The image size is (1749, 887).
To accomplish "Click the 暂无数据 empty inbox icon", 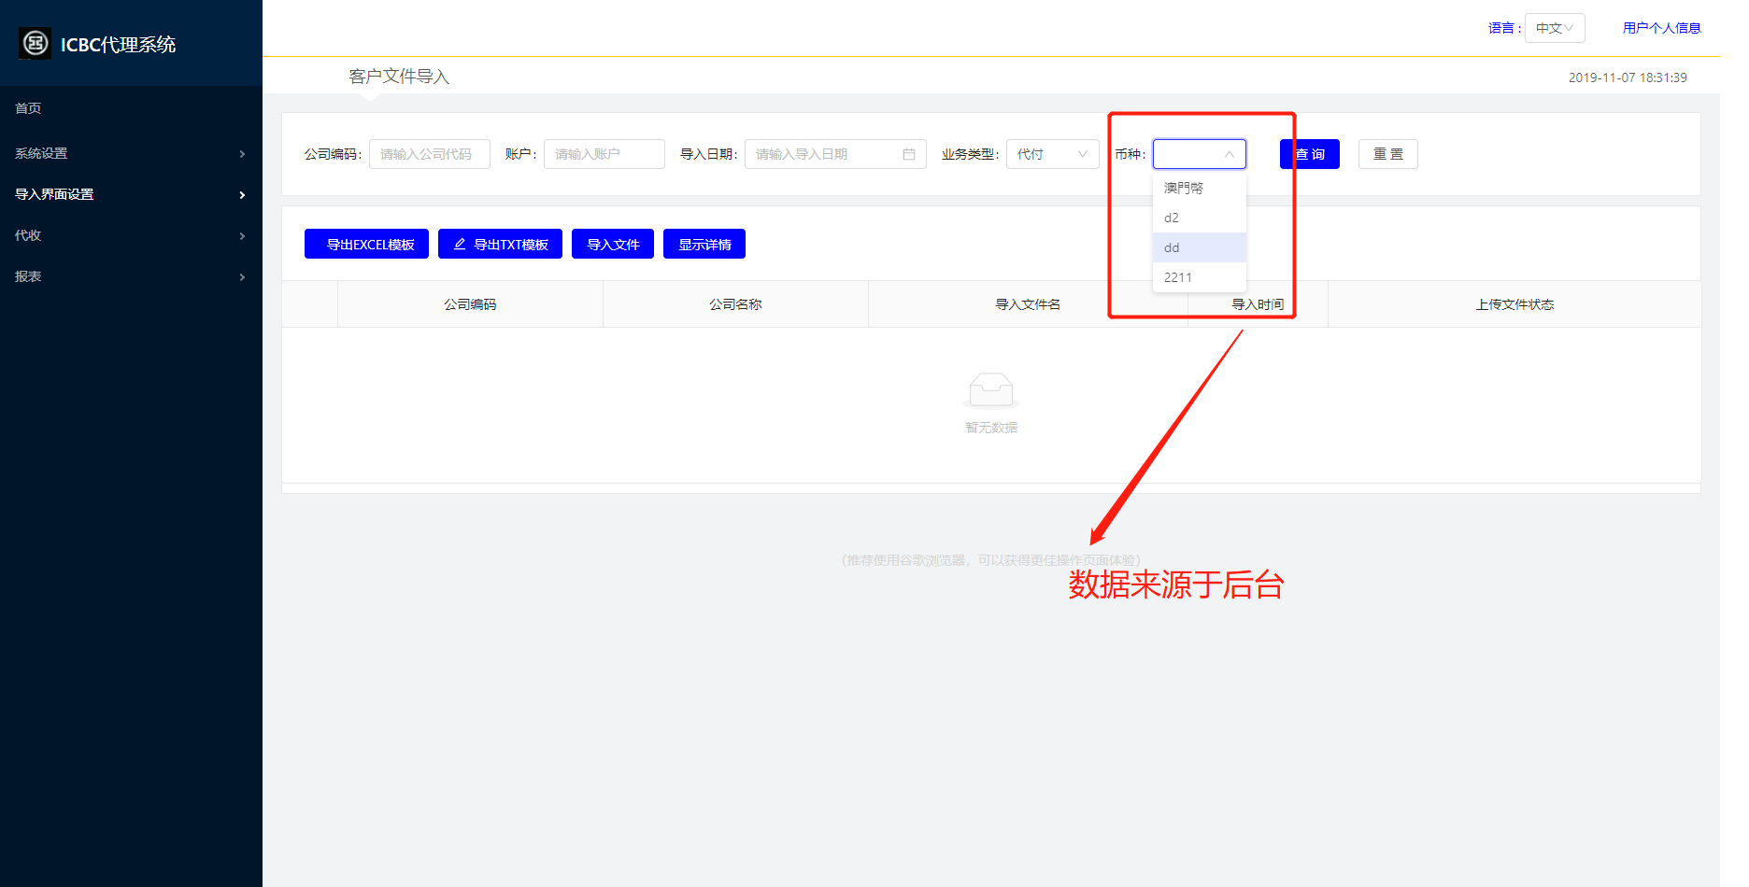I will pyautogui.click(x=991, y=390).
